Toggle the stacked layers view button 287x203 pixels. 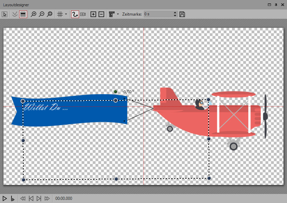point(23,14)
